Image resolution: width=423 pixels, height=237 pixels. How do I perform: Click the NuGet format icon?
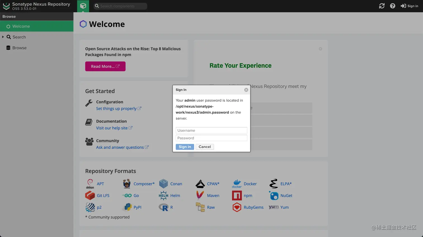point(274,196)
